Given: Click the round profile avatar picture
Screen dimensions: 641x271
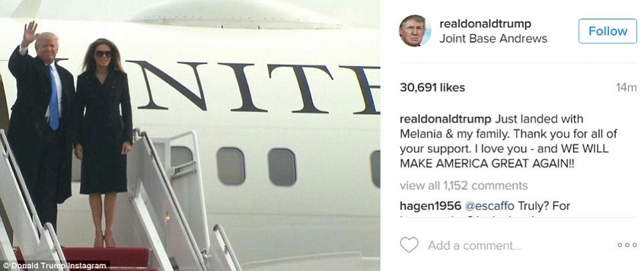Looking at the screenshot, I should (x=415, y=31).
